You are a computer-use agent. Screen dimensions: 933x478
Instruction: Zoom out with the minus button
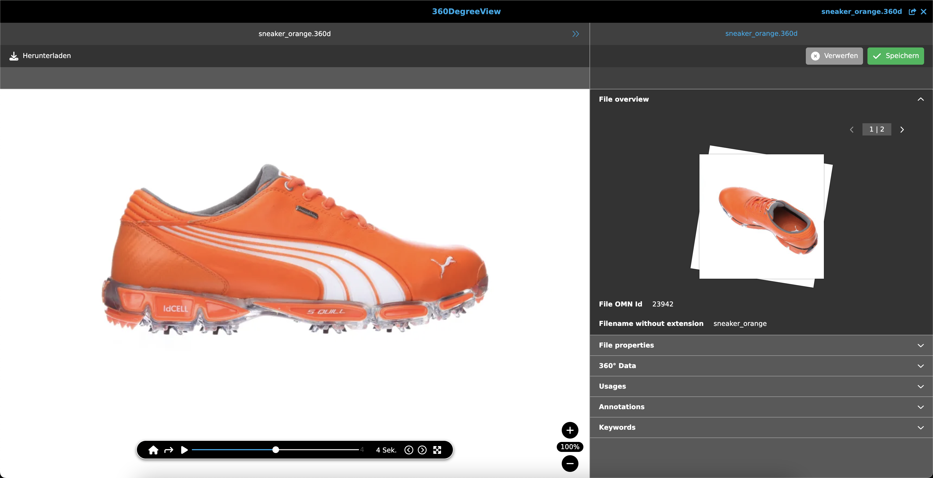(570, 464)
